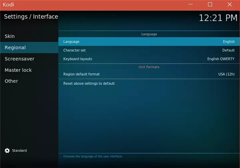This screenshot has width=240, height=168.
Task: Open the Keyboard layouts setting
Action: 78,59
